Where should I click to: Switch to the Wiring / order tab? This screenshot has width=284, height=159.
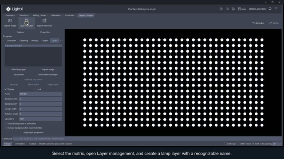(x=39, y=15)
